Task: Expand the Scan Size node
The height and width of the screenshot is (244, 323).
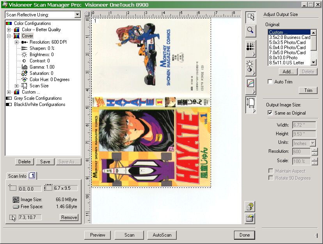Action: [x=17, y=86]
